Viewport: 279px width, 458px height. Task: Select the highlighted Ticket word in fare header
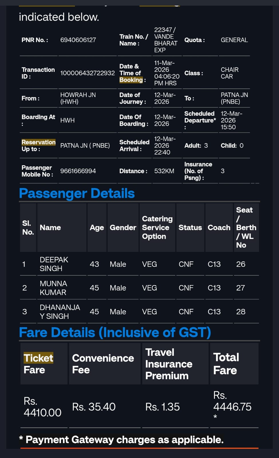click(x=38, y=358)
